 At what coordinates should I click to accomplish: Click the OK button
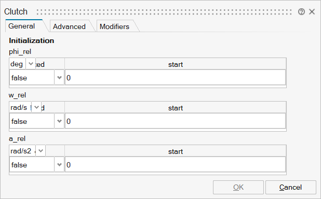(238, 187)
